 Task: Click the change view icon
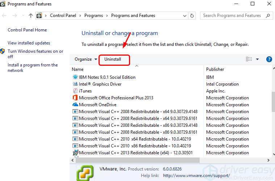point(249,59)
